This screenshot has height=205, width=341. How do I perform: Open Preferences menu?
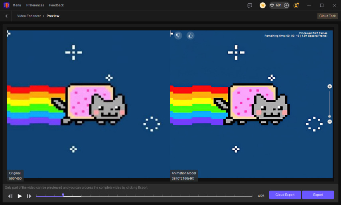tap(35, 5)
